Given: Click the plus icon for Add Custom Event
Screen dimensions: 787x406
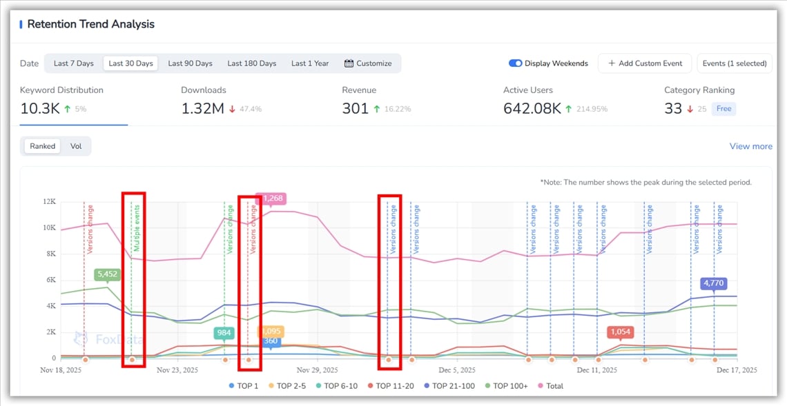Looking at the screenshot, I should click(612, 63).
